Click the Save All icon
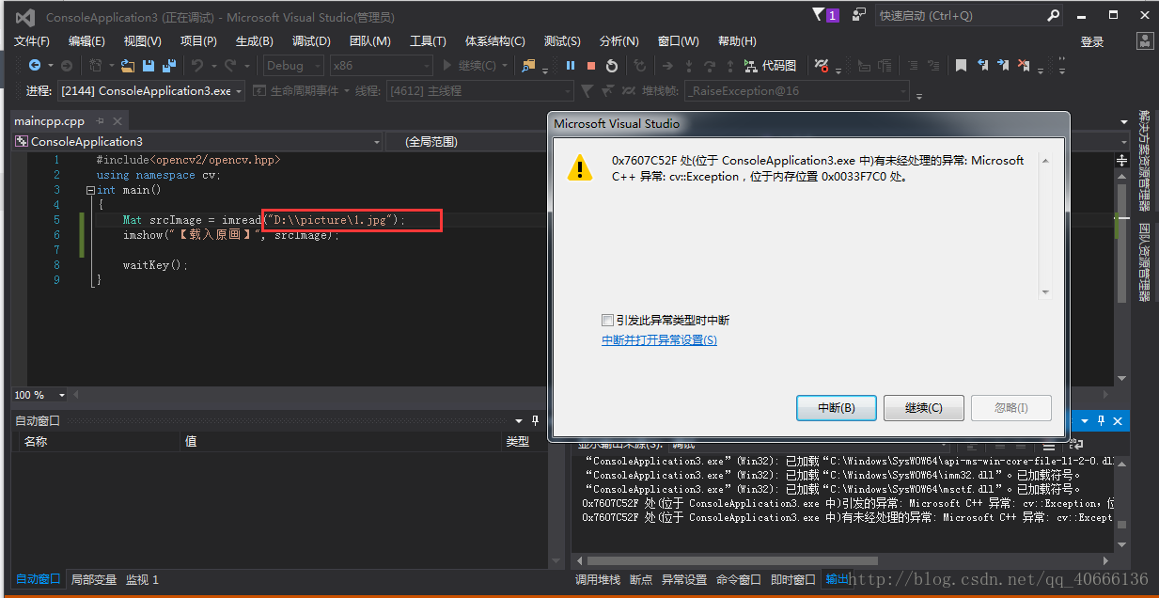The image size is (1159, 598). click(x=169, y=66)
